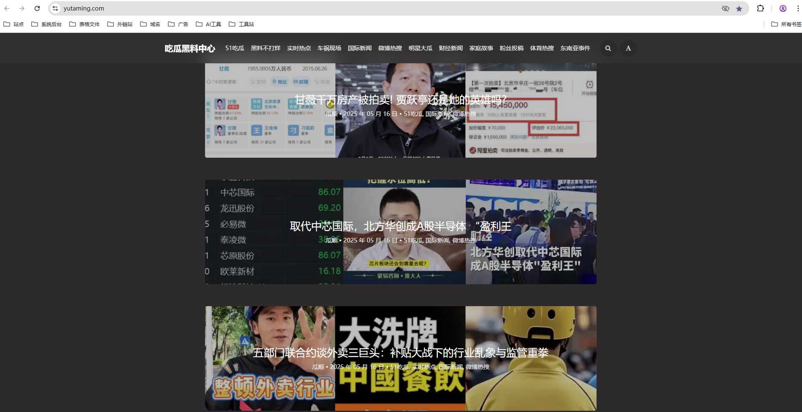802x412 pixels.
Task: Click the 阿里拍卖 auction screenshot thumbnail
Action: click(531, 110)
